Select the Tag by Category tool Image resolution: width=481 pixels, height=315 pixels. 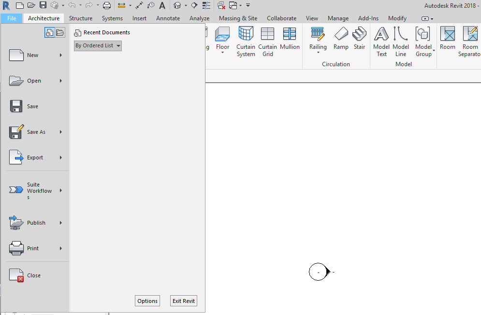pos(151,5)
